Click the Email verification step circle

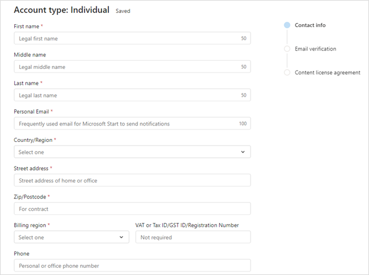point(287,49)
